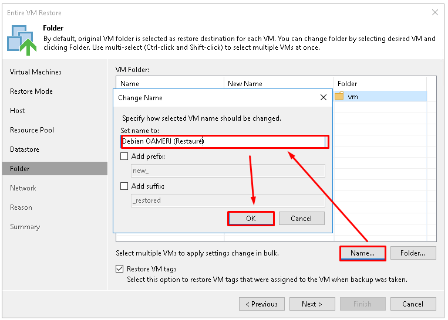
Task: Click the vm folder icon
Action: click(x=339, y=96)
